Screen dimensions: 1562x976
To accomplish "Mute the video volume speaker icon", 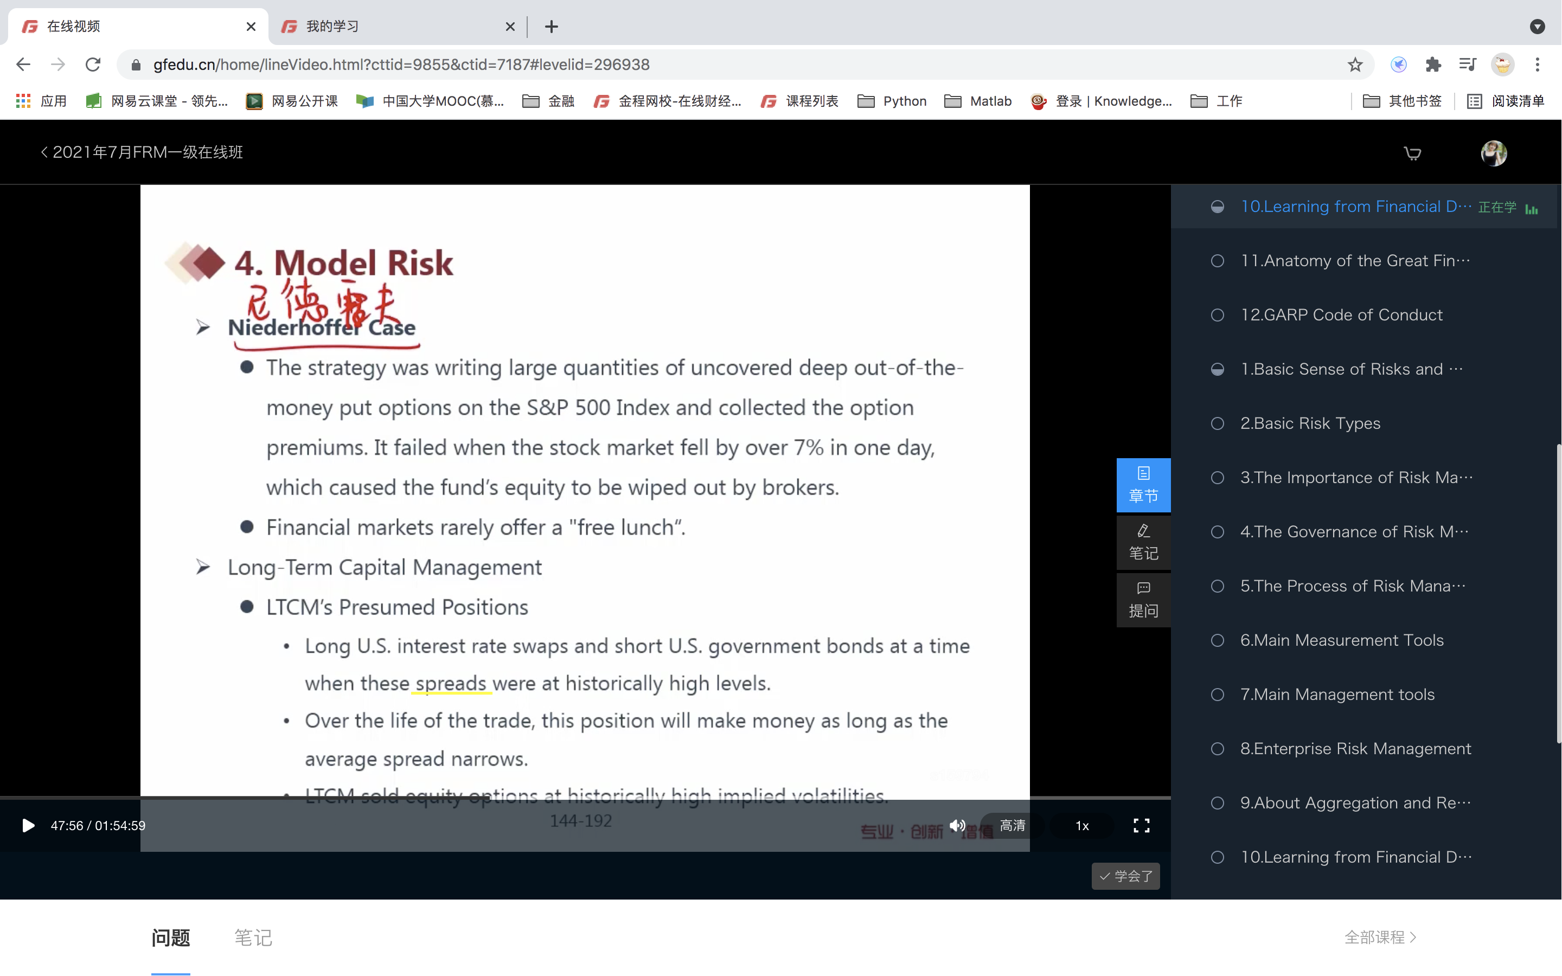I will [957, 826].
